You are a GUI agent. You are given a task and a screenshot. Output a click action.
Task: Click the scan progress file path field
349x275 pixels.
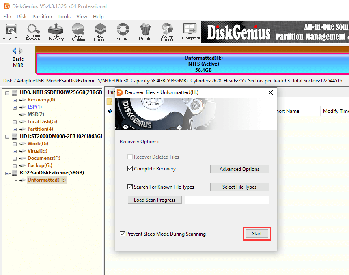coord(227,200)
